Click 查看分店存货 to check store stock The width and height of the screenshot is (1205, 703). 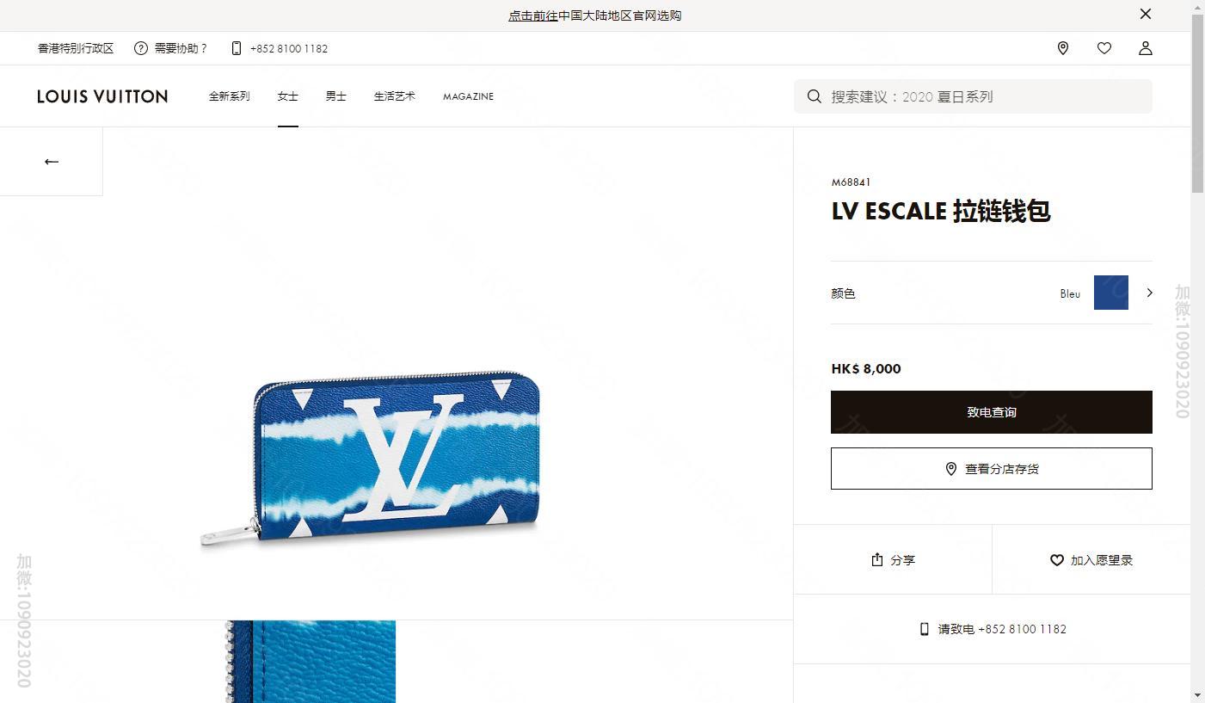(992, 469)
